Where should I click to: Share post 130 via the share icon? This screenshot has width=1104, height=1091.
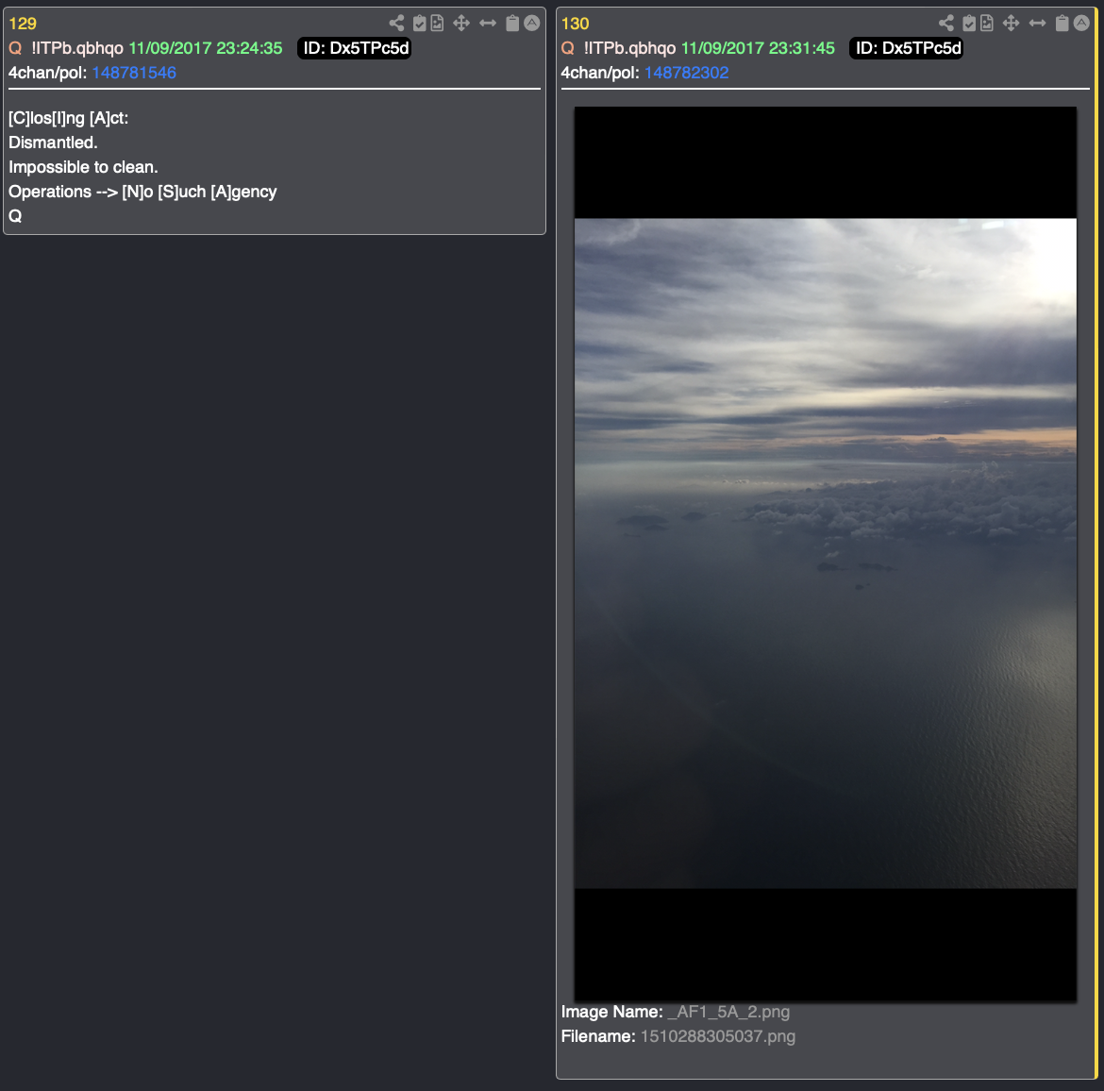tap(946, 24)
